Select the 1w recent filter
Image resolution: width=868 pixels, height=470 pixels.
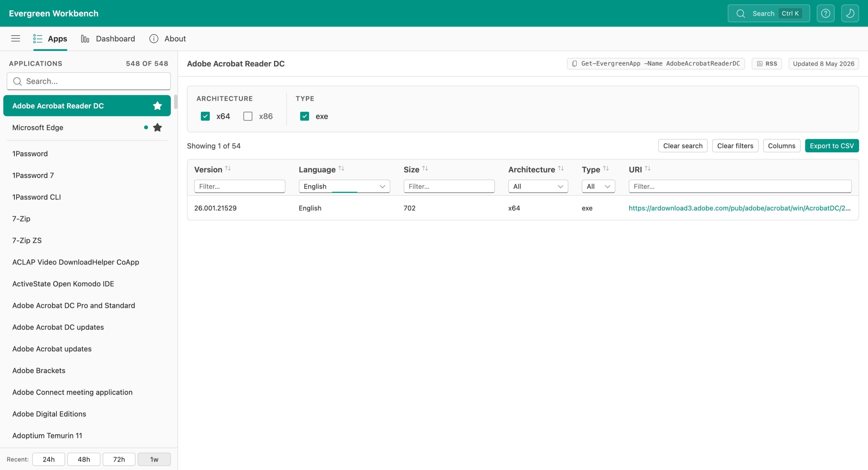pyautogui.click(x=154, y=459)
